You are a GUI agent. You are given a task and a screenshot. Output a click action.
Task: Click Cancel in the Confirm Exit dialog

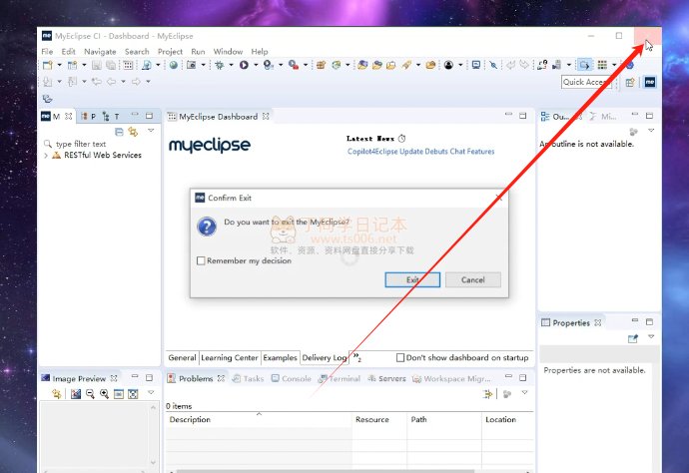pyautogui.click(x=472, y=280)
